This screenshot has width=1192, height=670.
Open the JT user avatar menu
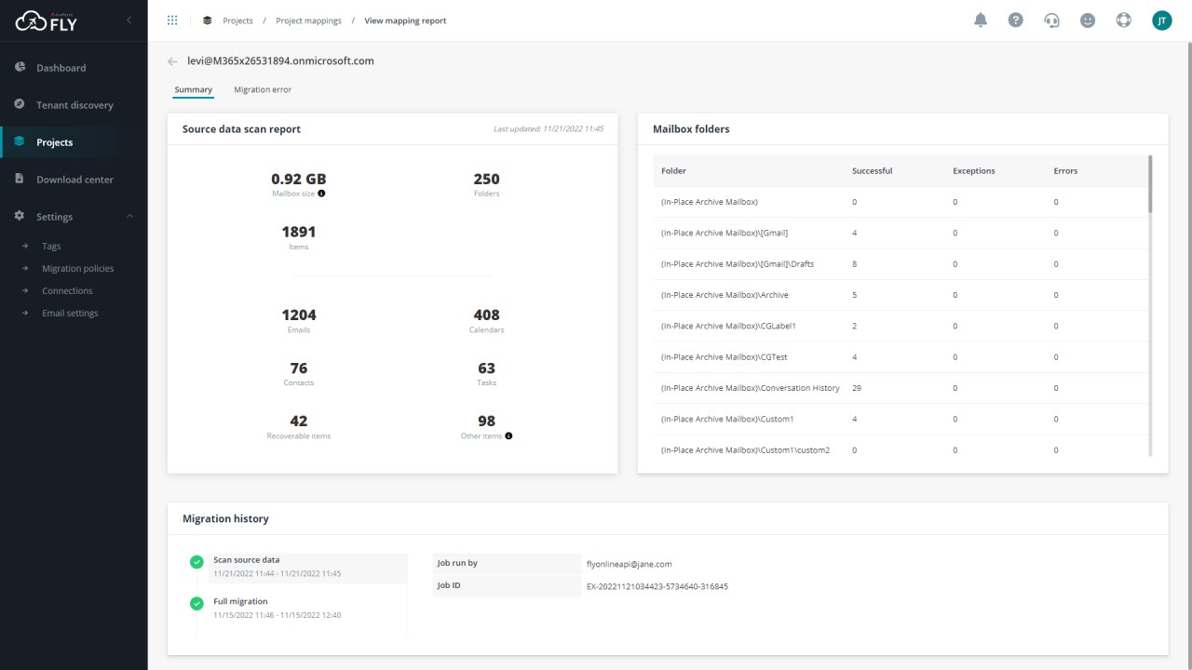[1162, 20]
